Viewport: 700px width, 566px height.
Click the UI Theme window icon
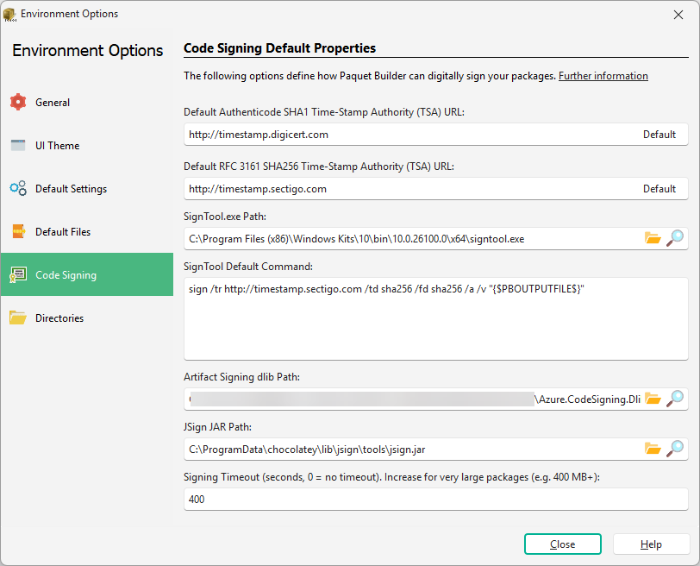[18, 146]
